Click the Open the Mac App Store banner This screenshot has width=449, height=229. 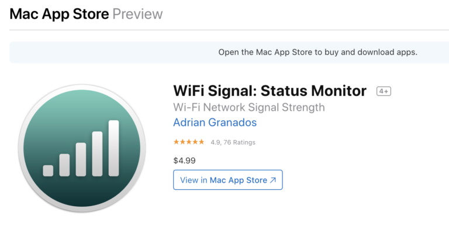[x=229, y=52]
